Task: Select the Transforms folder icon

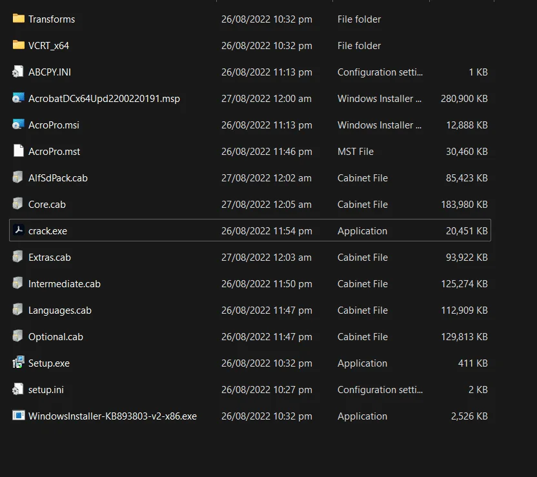Action: [19, 19]
